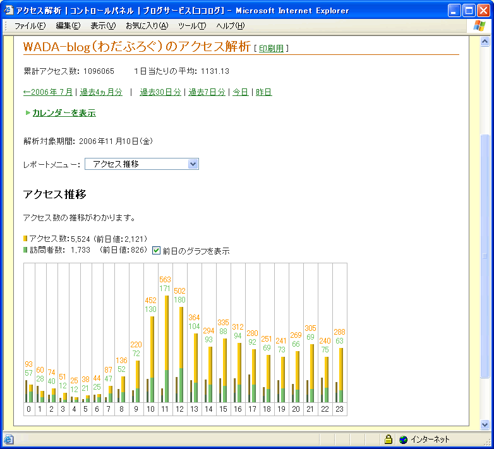Viewport: 494px width, 449px height.
Task: Expand the カレンダーを表示 section
Action: pos(64,113)
